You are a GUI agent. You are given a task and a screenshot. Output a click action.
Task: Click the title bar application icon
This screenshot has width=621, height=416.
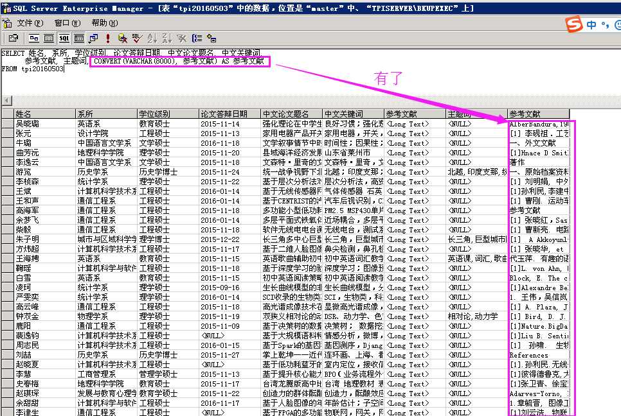pos(6,8)
